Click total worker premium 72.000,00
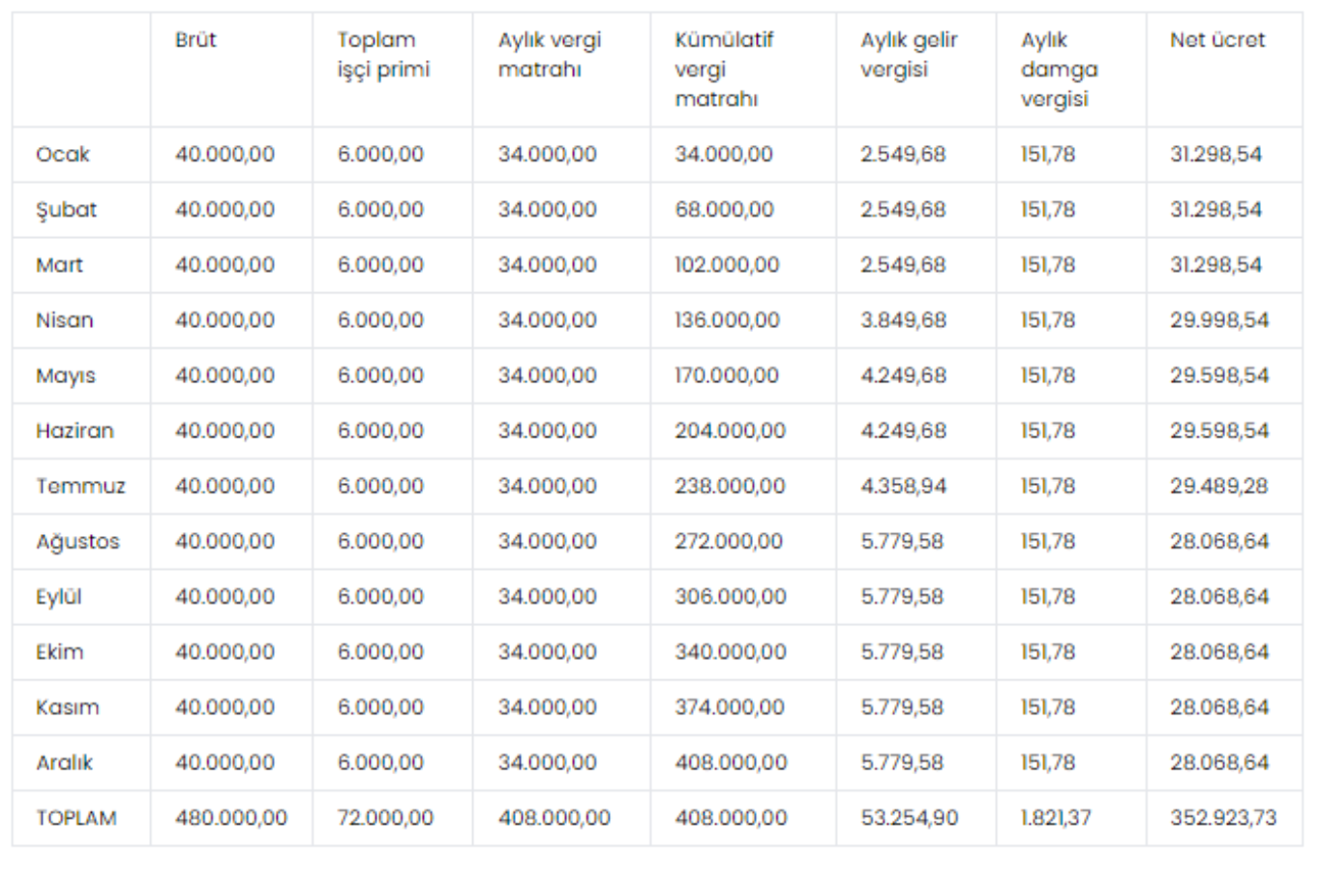This screenshot has height=871, width=1320. (x=385, y=818)
